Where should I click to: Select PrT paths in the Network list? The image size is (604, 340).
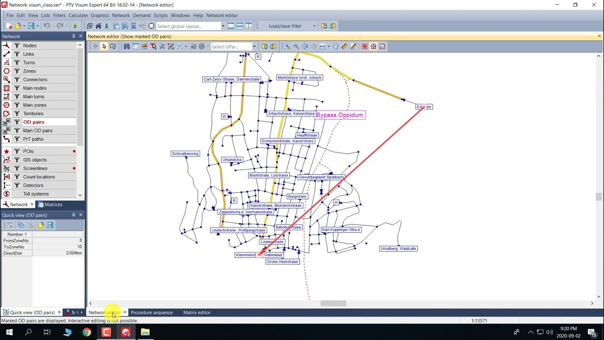[x=33, y=139]
